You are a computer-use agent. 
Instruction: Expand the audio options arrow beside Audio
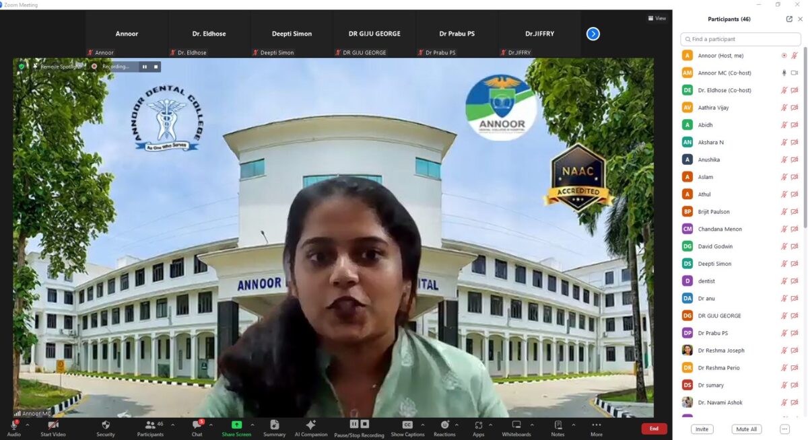point(28,425)
